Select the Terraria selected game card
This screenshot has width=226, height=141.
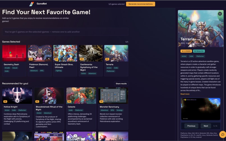[116, 61]
